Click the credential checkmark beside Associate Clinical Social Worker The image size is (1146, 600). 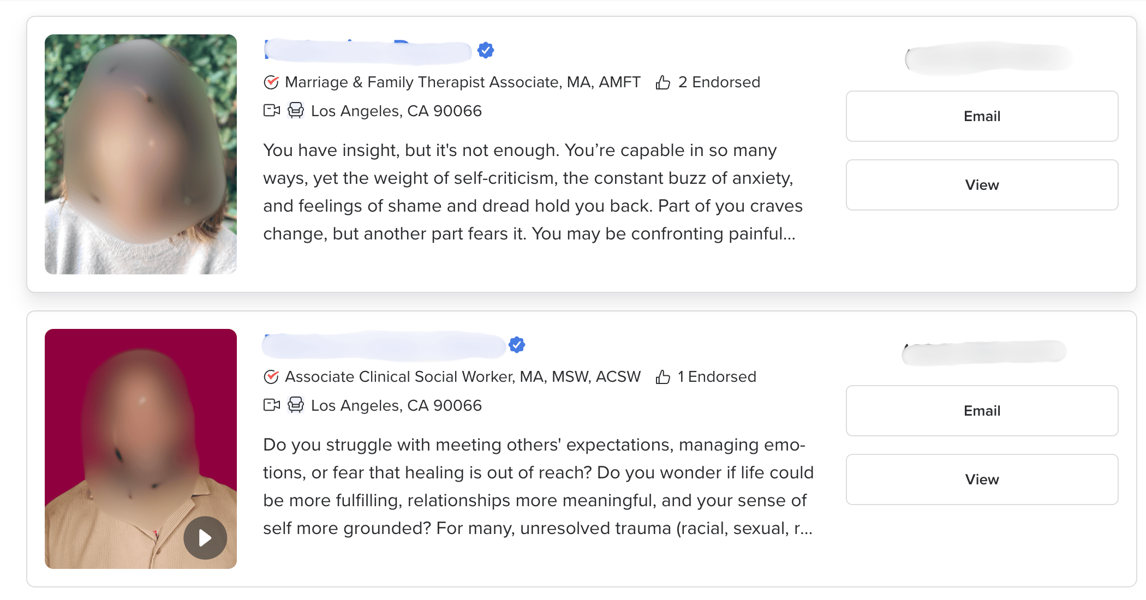(x=271, y=377)
